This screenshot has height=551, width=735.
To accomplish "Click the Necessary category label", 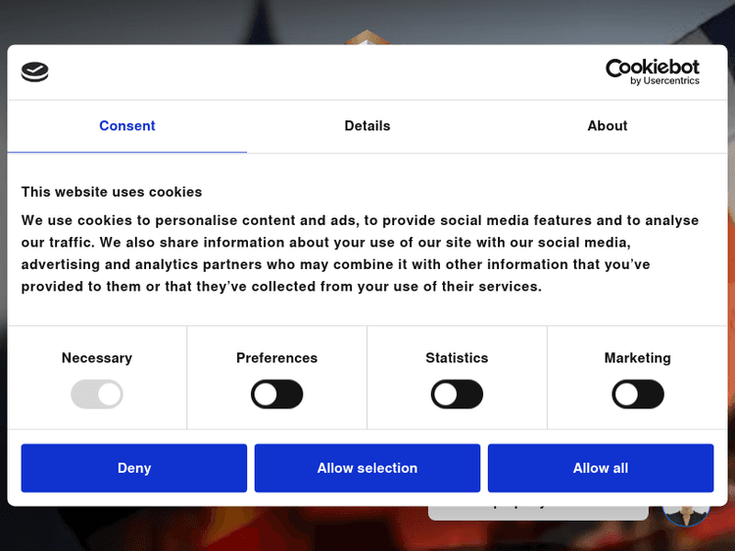I will coord(97,358).
